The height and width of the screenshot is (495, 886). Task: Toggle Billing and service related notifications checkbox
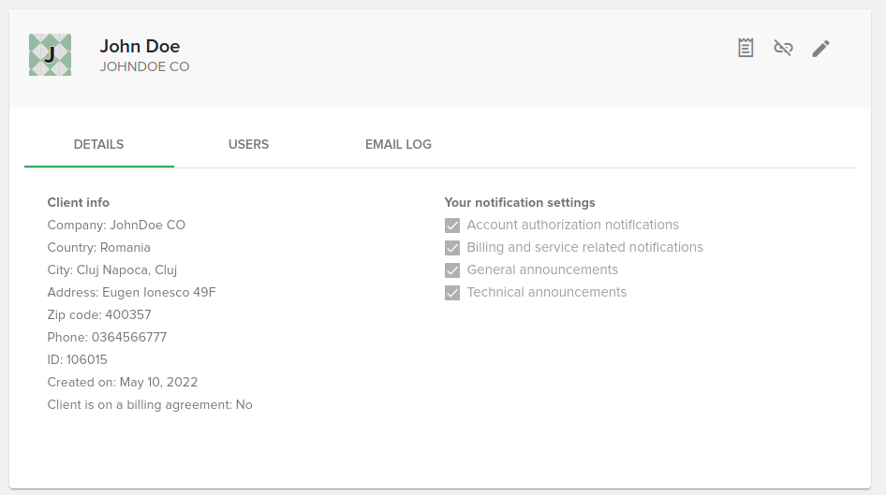click(452, 248)
